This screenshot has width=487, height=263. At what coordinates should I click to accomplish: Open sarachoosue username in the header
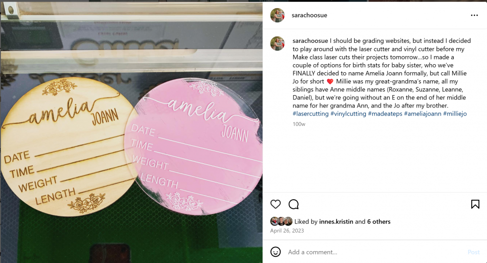pyautogui.click(x=309, y=15)
